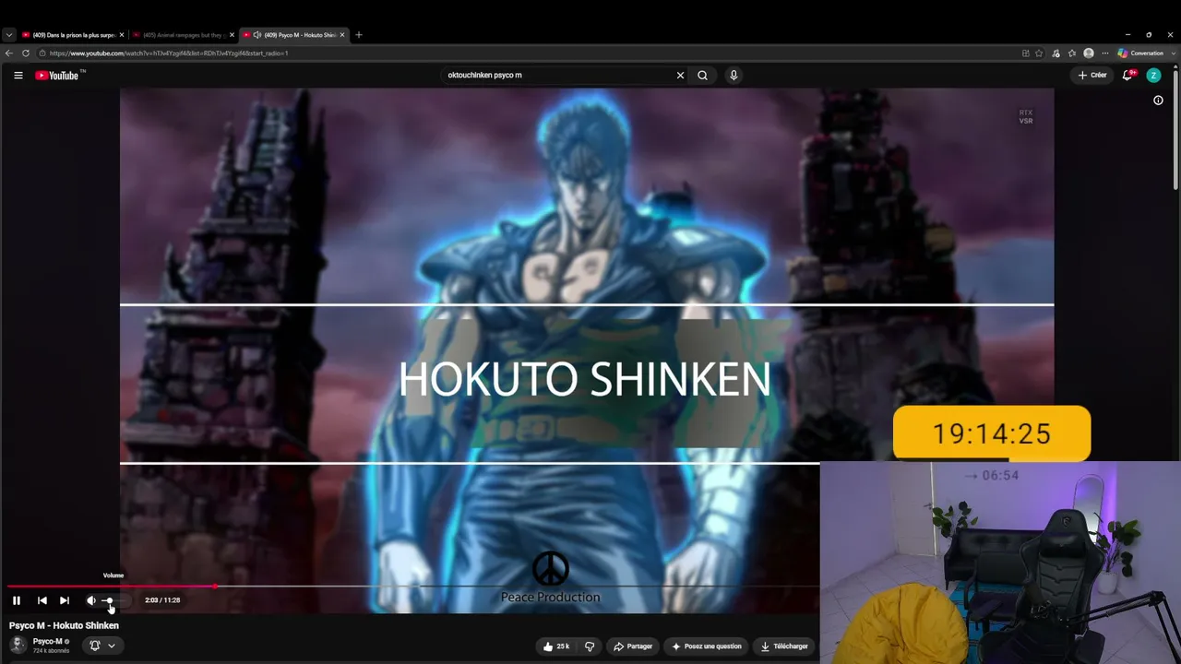Click the Télécharger button
Viewport: 1181px width, 664px height.
(784, 646)
